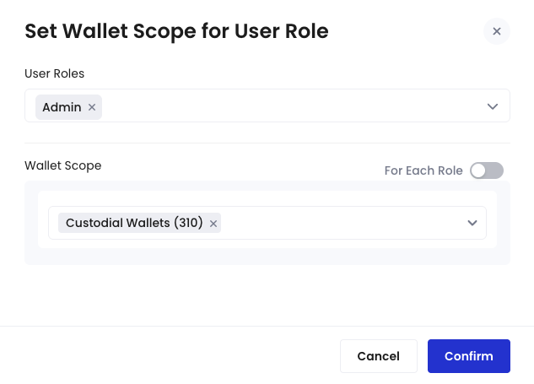534x384 pixels.
Task: Open the Wallet Scope dropdown chevron
Action: pyautogui.click(x=472, y=223)
